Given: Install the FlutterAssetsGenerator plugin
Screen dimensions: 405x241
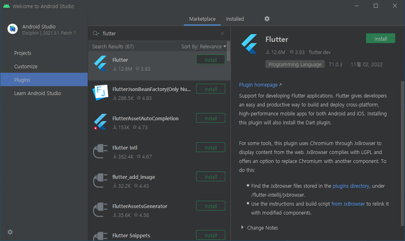Looking at the screenshot, I should [x=211, y=206].
